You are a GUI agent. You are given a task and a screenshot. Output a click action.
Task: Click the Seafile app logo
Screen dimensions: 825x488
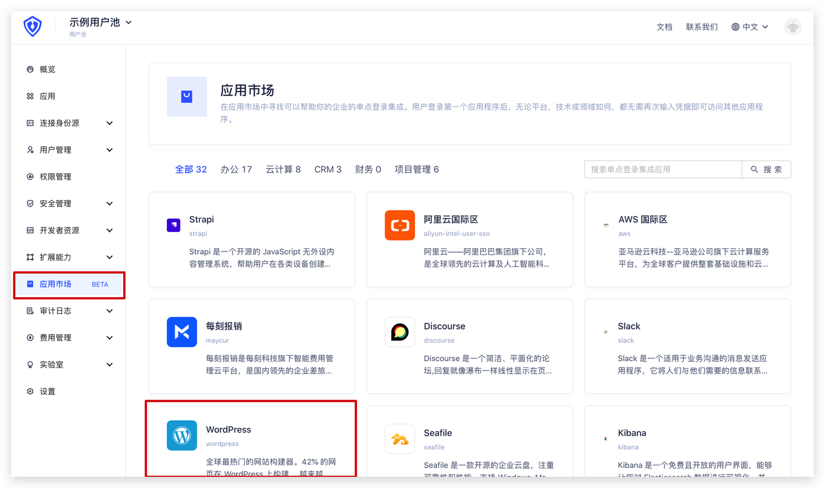(400, 439)
